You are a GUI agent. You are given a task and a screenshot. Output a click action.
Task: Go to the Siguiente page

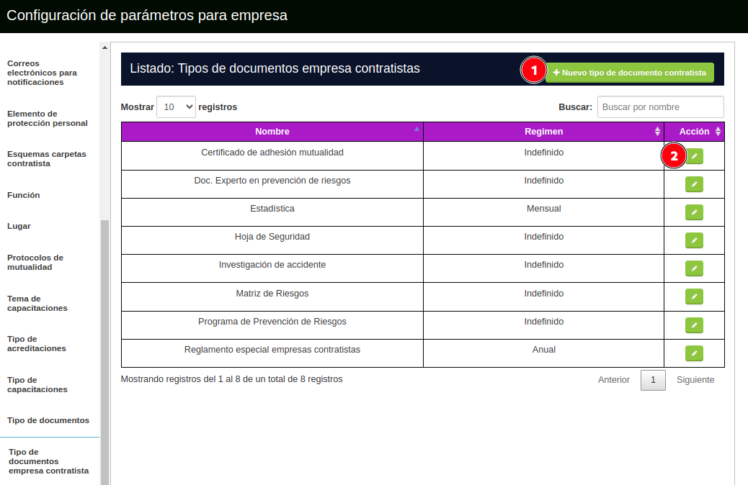[695, 380]
